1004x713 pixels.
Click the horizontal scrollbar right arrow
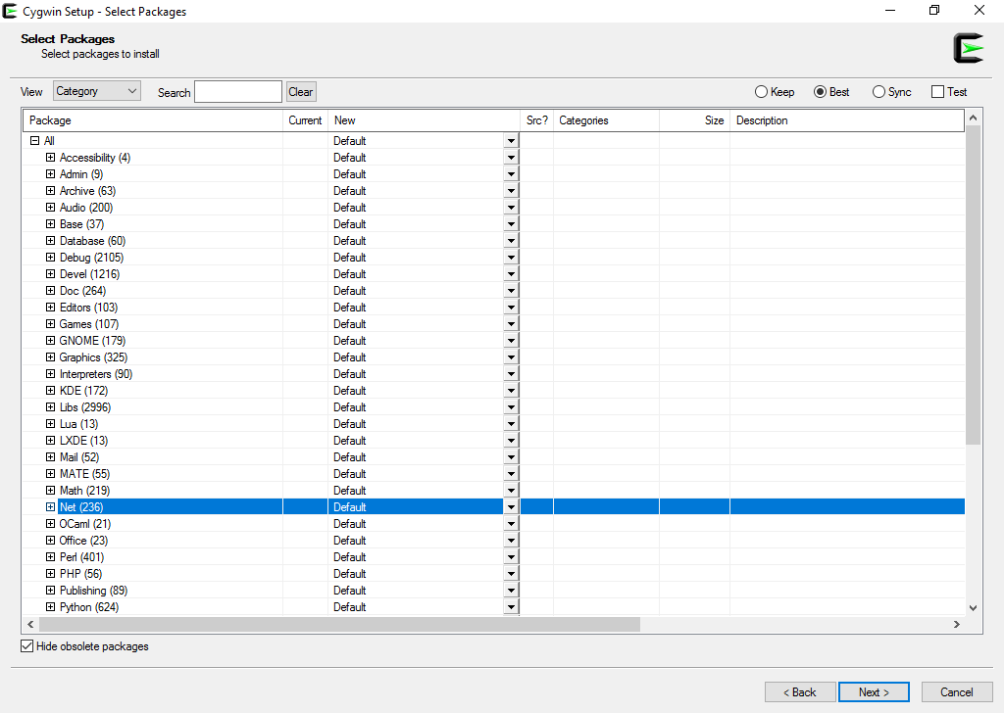click(957, 624)
